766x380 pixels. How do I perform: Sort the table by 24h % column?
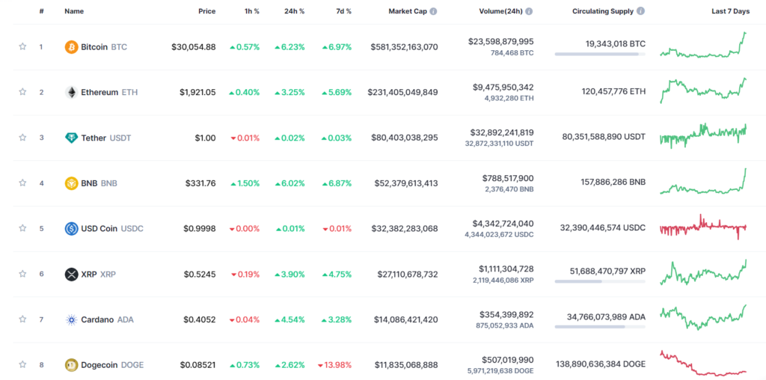click(295, 11)
